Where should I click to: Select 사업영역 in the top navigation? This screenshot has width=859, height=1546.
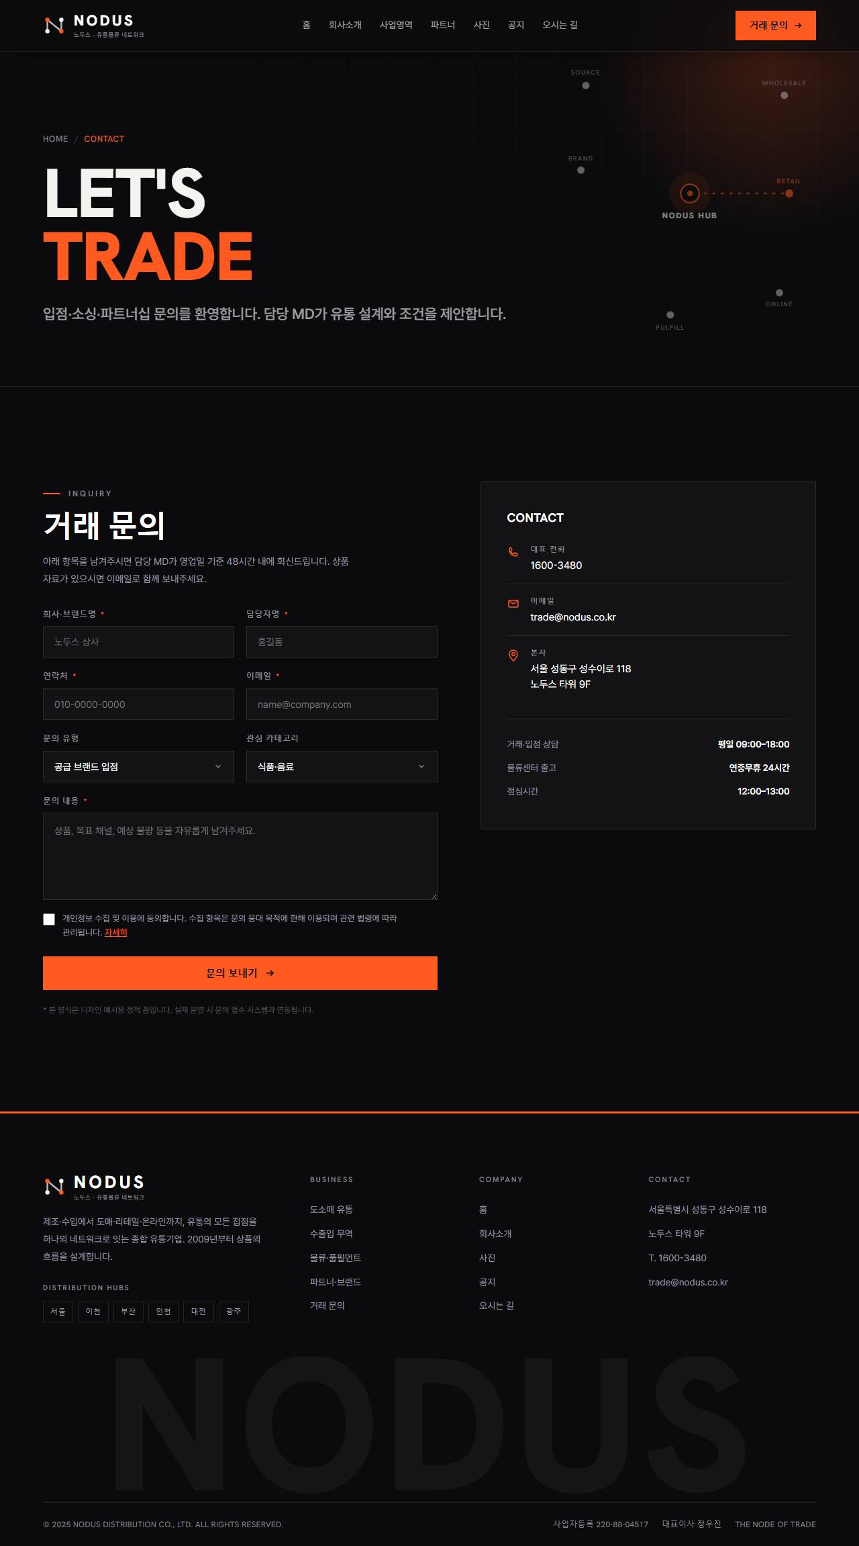tap(396, 25)
